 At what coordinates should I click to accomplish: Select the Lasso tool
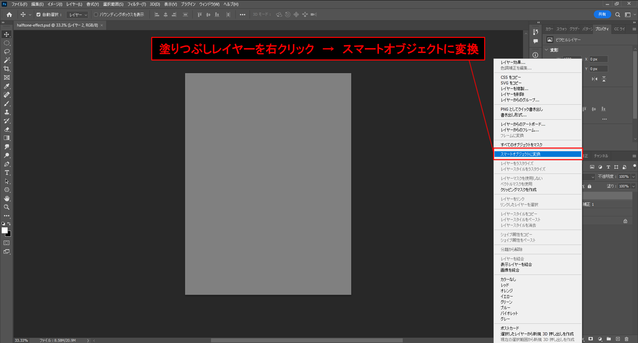[x=7, y=52]
